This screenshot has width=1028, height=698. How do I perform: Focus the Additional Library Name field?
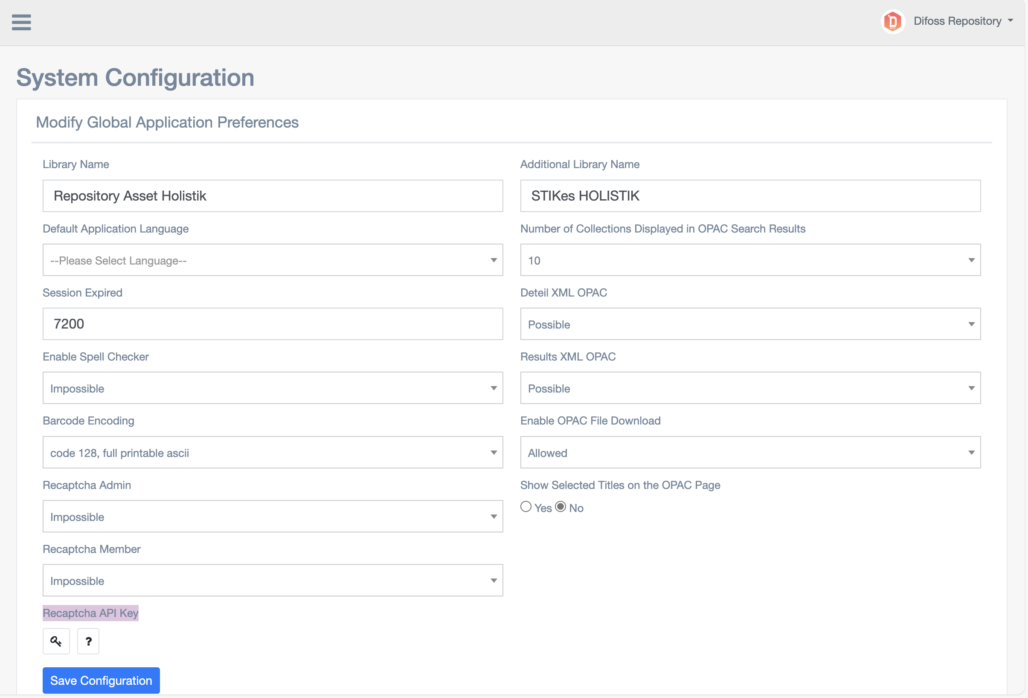click(x=750, y=195)
